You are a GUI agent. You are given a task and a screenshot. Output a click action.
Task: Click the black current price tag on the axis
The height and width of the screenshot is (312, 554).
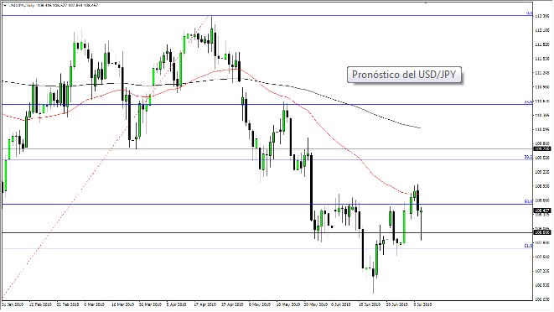pos(542,211)
